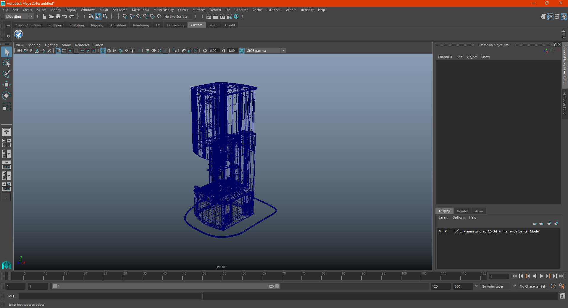The height and width of the screenshot is (308, 568).
Task: Click the MEL command input field
Action: click(x=109, y=296)
